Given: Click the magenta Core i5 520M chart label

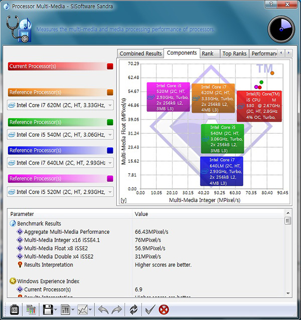Looking at the screenshot, I should point(169,97).
